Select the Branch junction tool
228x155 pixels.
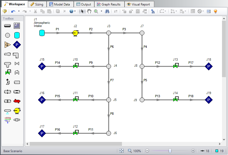pos(7,35)
